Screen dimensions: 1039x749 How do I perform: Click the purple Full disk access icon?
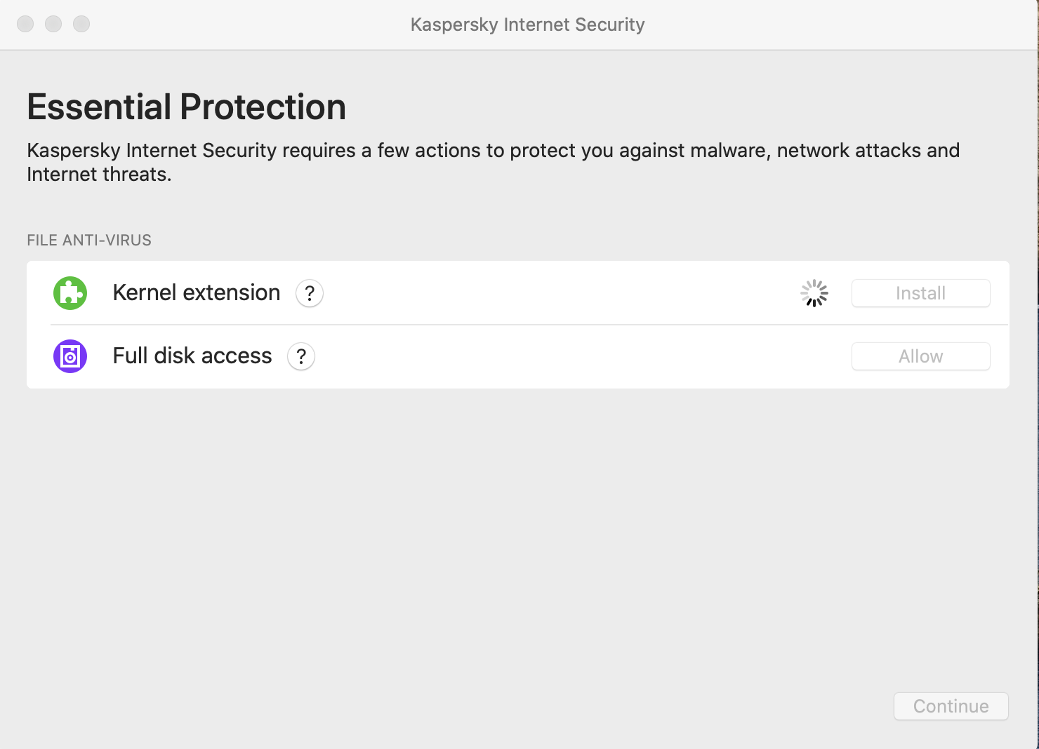click(x=70, y=356)
